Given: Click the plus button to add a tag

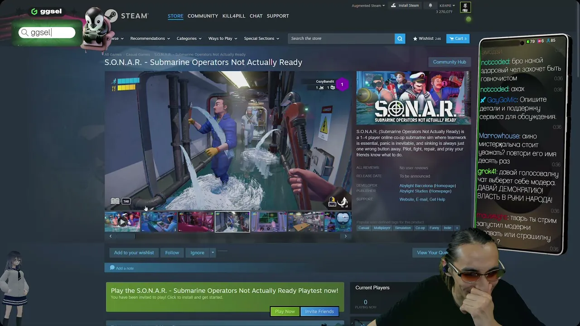Looking at the screenshot, I should (x=457, y=228).
